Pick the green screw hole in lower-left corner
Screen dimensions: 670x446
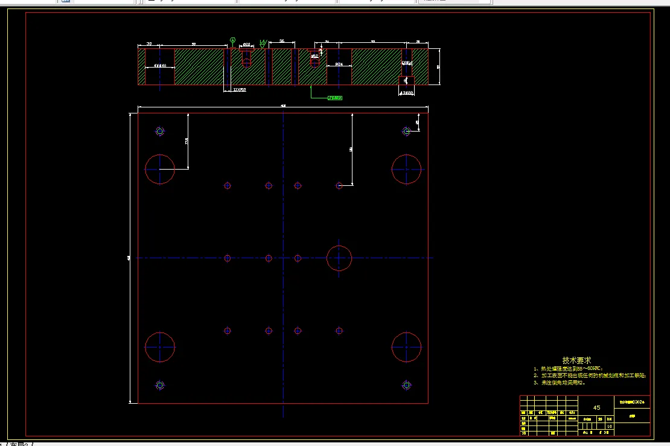pos(160,385)
